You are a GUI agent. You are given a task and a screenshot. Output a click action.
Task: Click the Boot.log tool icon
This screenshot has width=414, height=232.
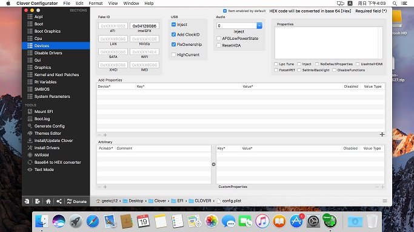click(x=30, y=118)
